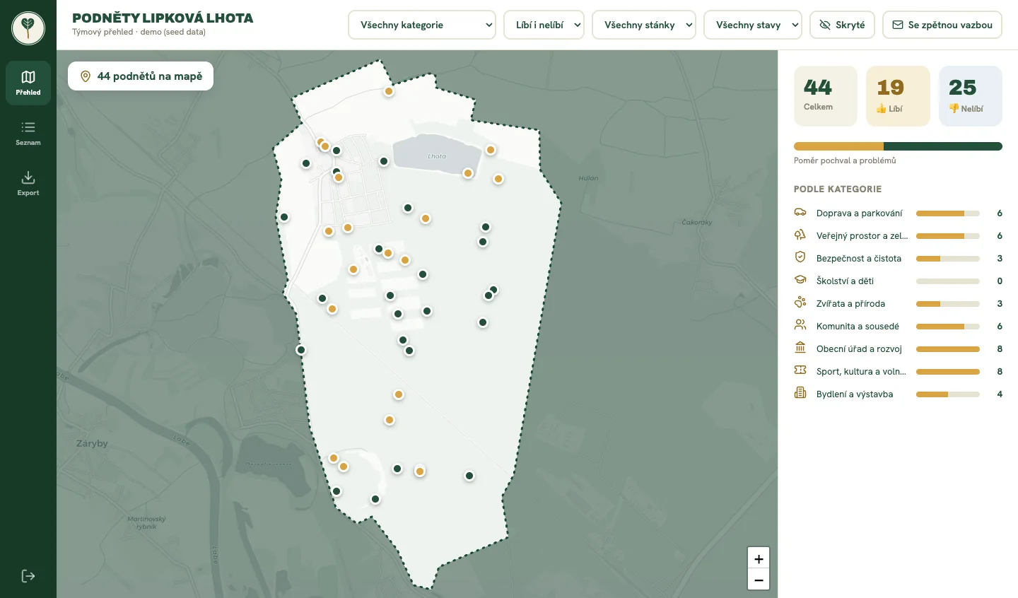The height and width of the screenshot is (598, 1018).
Task: Click the Obecní úřad a rozvoj building icon
Action: 800,348
